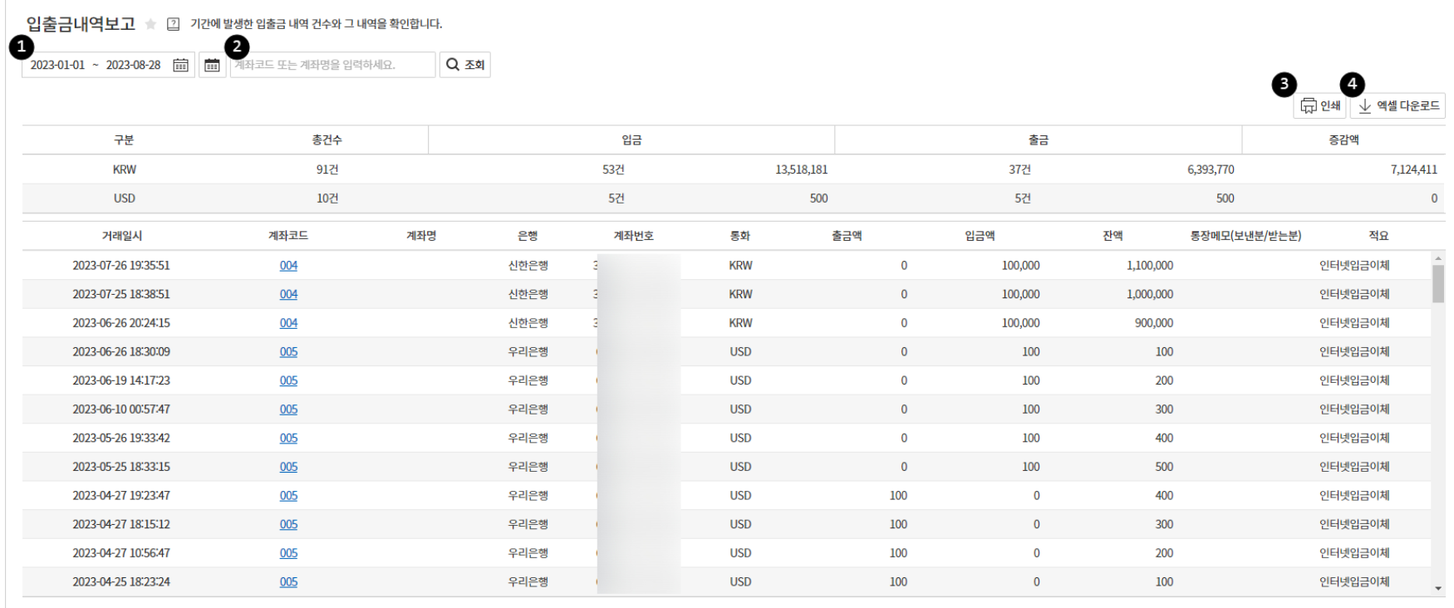Click the favorite star next to 입출금내역보고

tap(150, 24)
